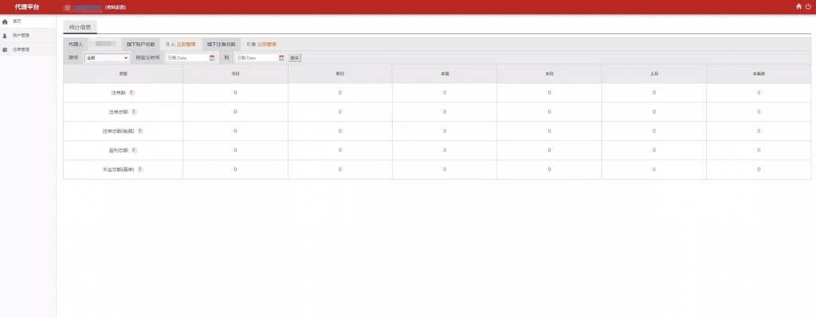Click the 代理平台 title in header

click(x=27, y=6)
